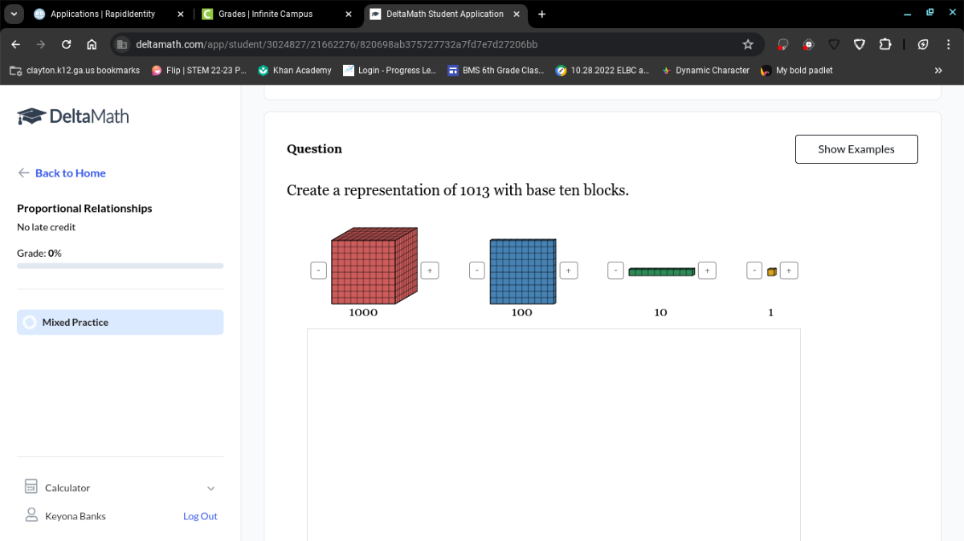Open the tab search dropdown arrow
Viewport: 964px width, 541px height.
tap(14, 14)
